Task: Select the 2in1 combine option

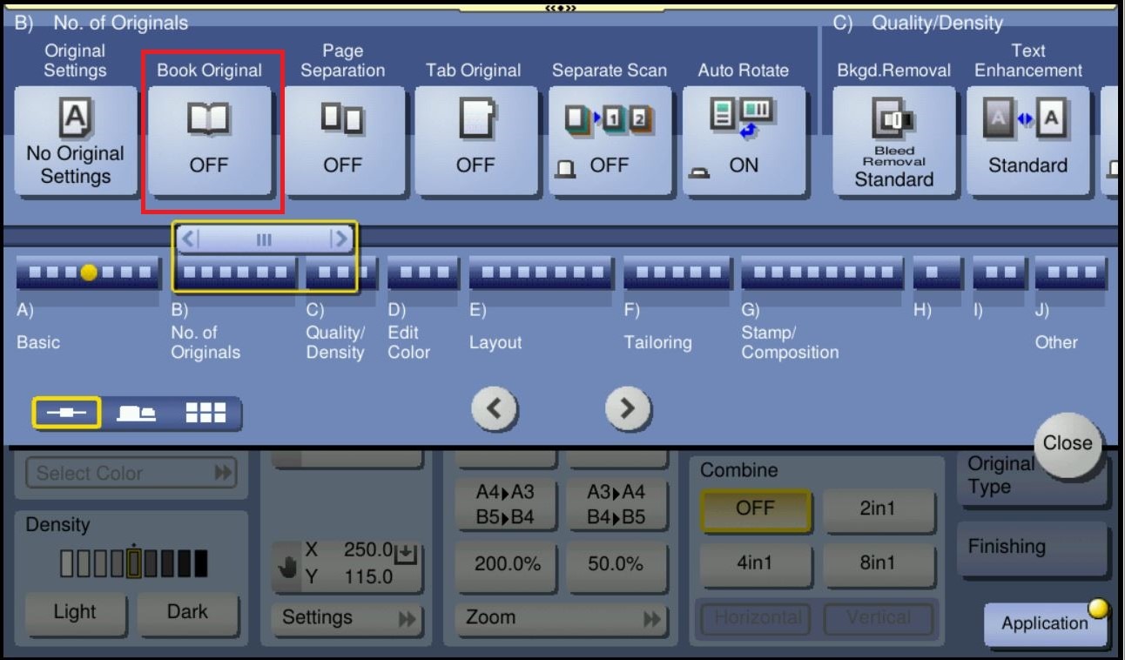Action: (x=878, y=509)
